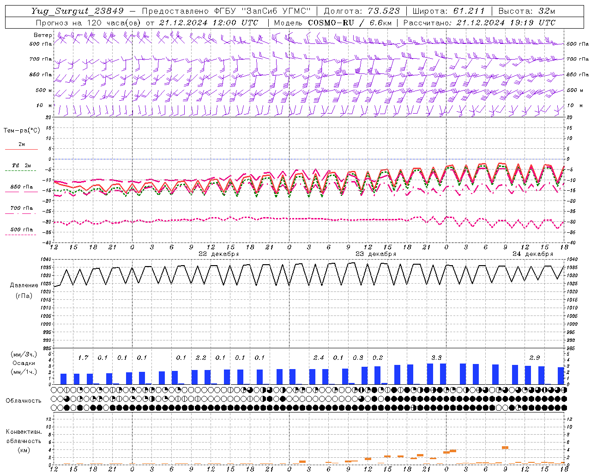Screen dimensions: 591x473
Task: Click the Широта: 61.211 value
Action: pos(448,12)
